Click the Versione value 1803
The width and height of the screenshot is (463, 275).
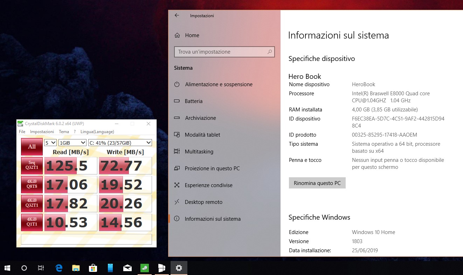click(357, 241)
